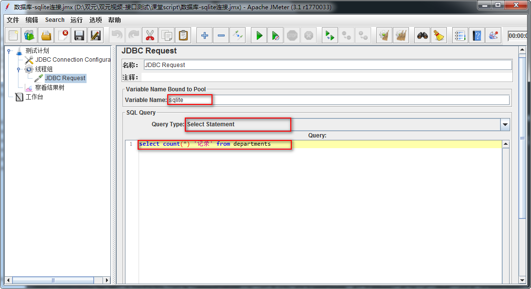Click Start no pauses icon

[x=276, y=35]
